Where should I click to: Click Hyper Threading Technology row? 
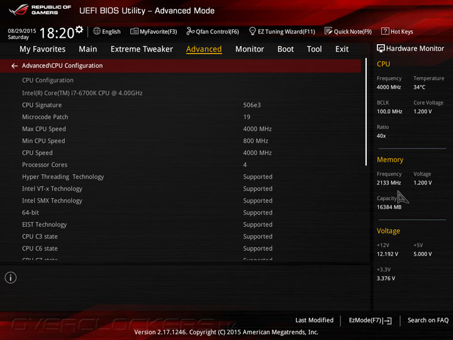pos(181,177)
